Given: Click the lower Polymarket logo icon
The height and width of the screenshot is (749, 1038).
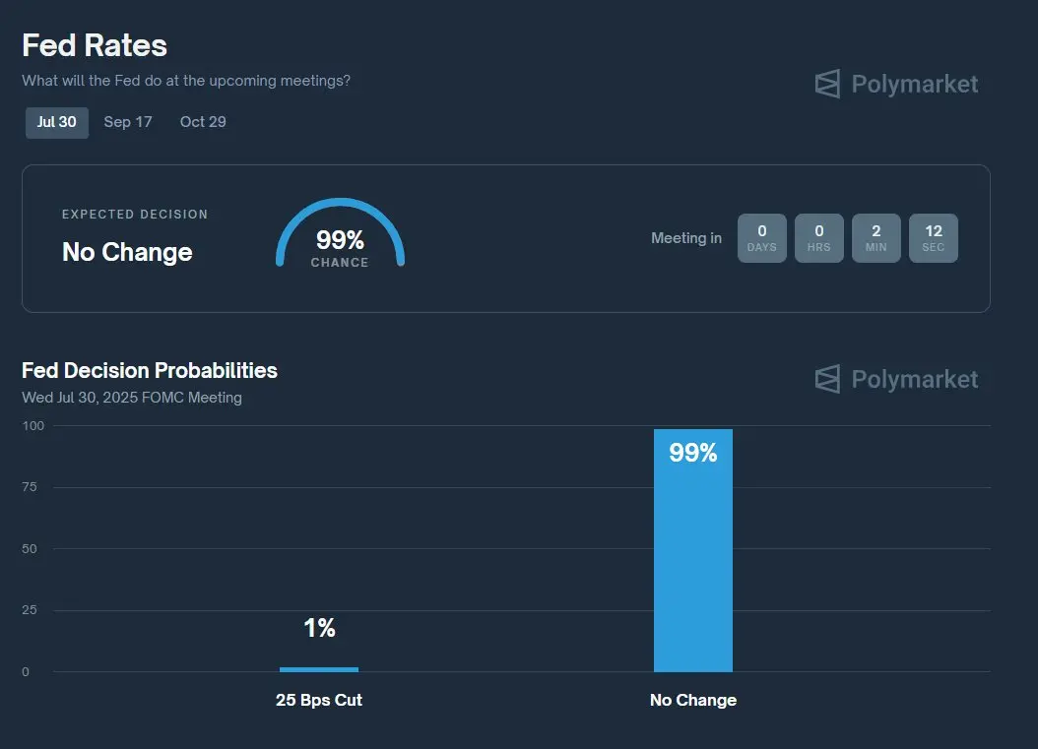Looking at the screenshot, I should tap(827, 379).
